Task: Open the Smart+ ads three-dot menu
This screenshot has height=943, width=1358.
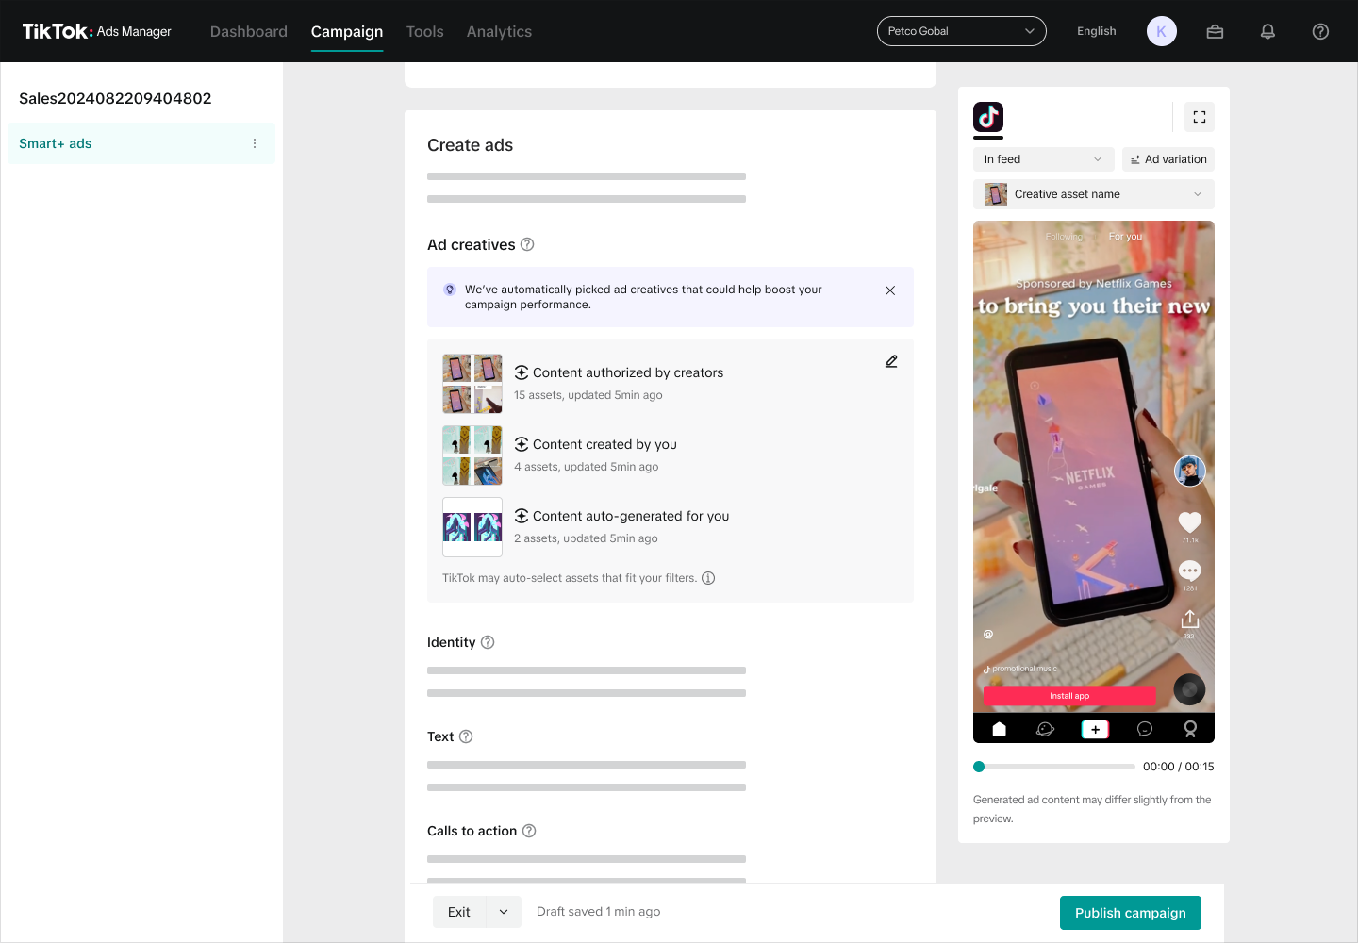Action: click(x=255, y=143)
